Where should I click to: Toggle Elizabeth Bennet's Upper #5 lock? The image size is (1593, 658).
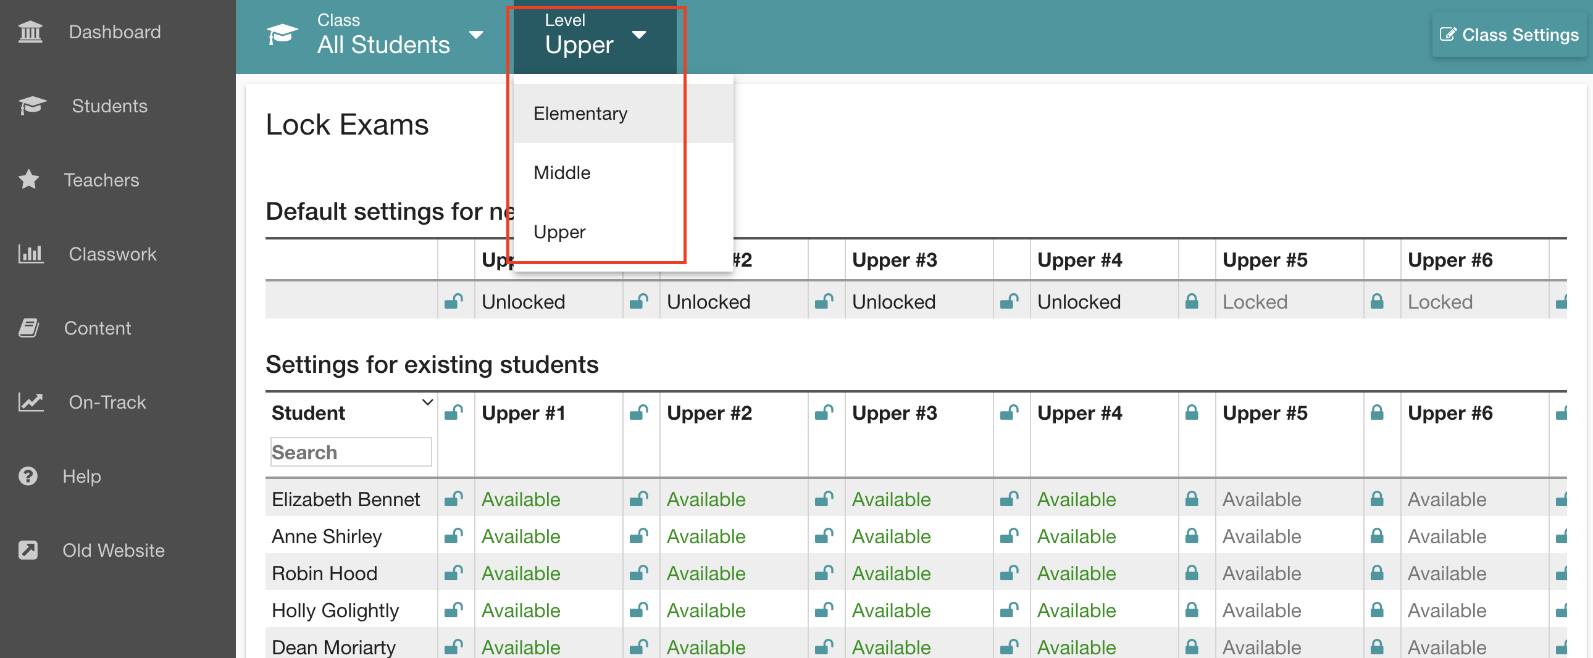(1192, 499)
